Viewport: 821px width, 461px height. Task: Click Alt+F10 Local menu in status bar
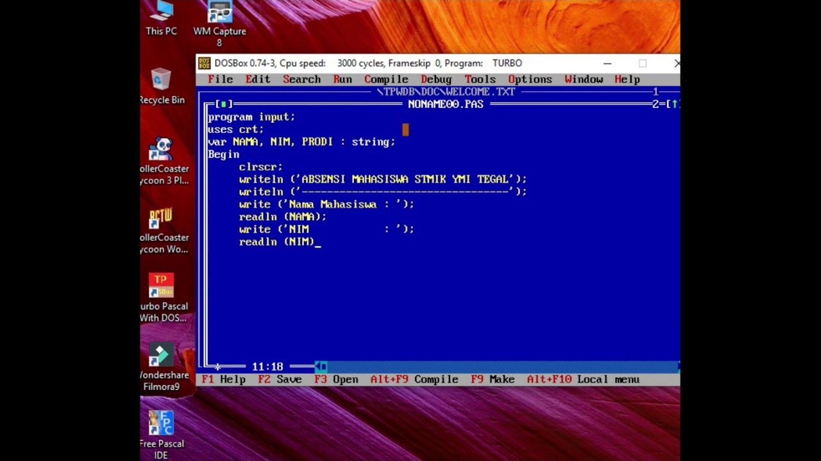tap(583, 380)
